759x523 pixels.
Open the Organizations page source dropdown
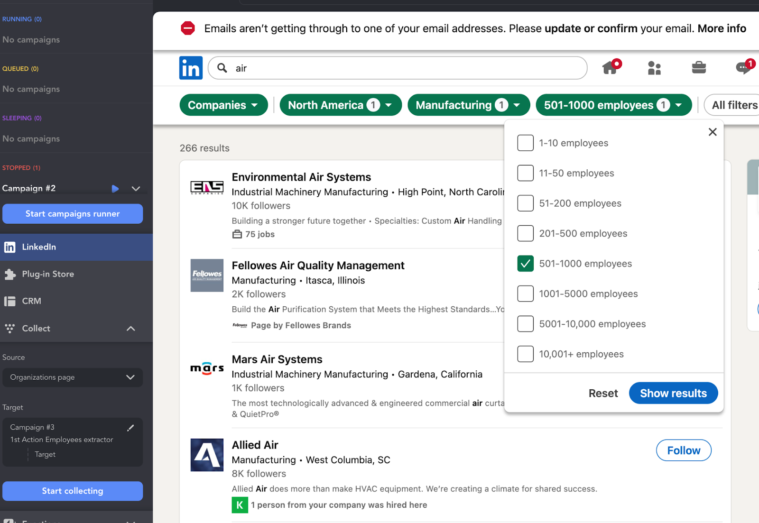coord(73,377)
